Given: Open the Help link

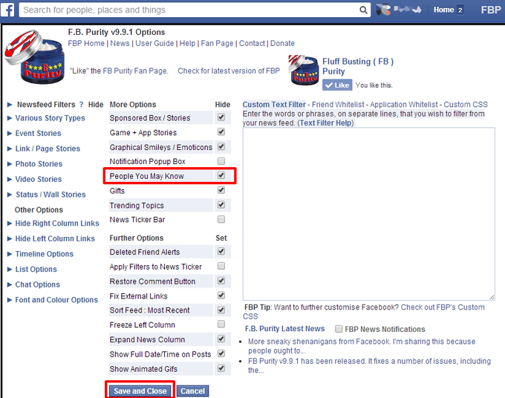Looking at the screenshot, I should pyautogui.click(x=187, y=44).
